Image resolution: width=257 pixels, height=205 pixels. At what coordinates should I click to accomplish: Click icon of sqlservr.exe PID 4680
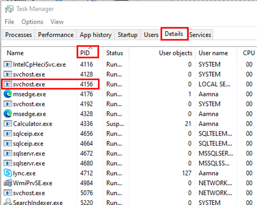pos(8,163)
